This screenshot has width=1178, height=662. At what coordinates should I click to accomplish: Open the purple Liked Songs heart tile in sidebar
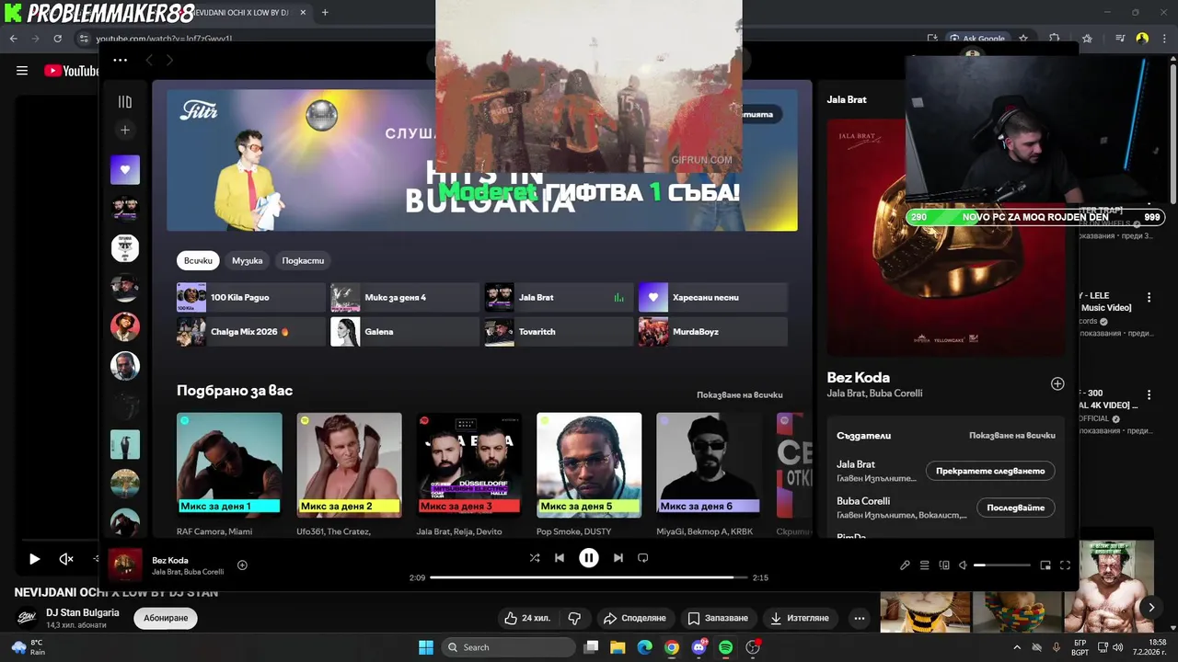pos(125,169)
